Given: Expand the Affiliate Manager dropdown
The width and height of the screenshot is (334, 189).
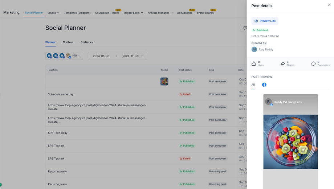Looking at the screenshot, I should click(160, 13).
